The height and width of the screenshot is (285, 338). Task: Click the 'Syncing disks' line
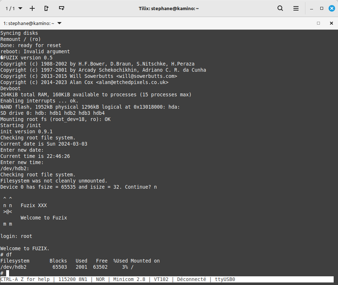click(19, 33)
